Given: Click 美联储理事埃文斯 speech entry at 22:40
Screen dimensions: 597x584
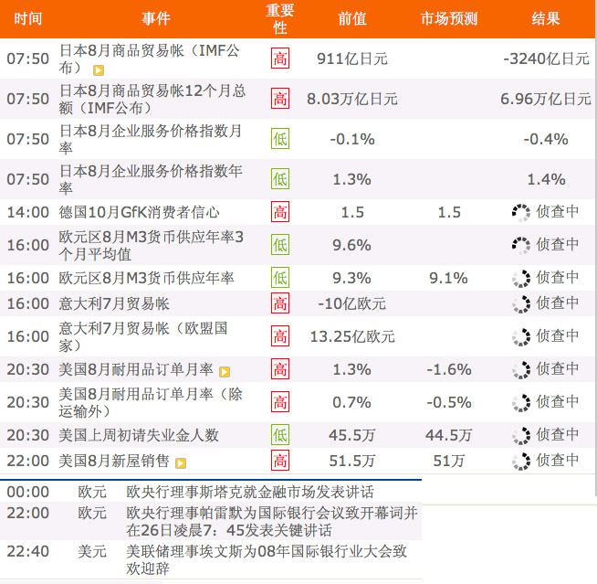Looking at the screenshot, I should (x=267, y=559).
